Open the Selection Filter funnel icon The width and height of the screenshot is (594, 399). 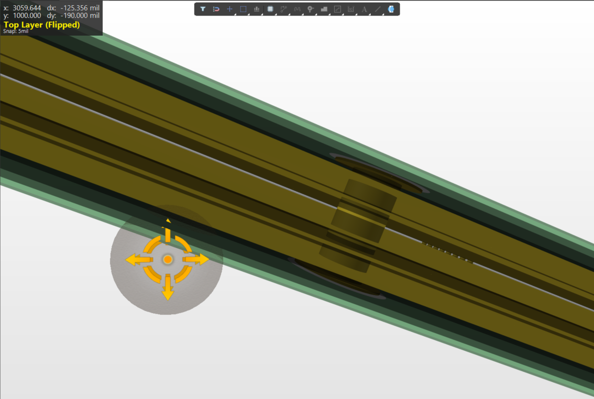tap(203, 9)
